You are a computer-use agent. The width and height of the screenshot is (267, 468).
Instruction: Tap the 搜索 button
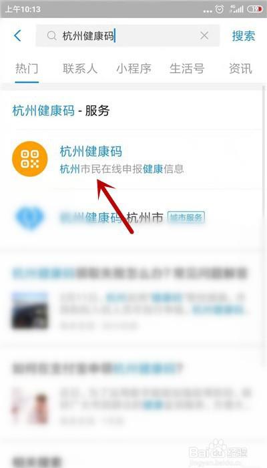point(244,36)
